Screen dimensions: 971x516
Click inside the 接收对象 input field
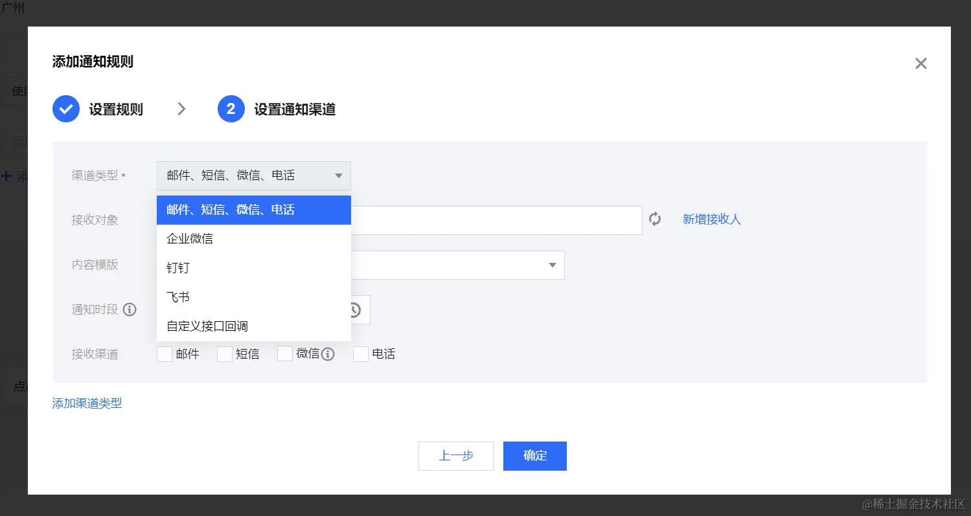click(499, 219)
